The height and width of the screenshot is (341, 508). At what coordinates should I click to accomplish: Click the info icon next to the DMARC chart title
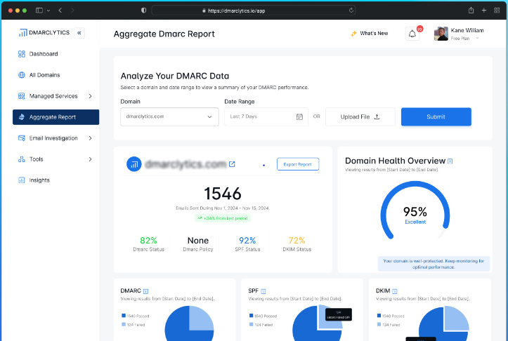tap(145, 291)
